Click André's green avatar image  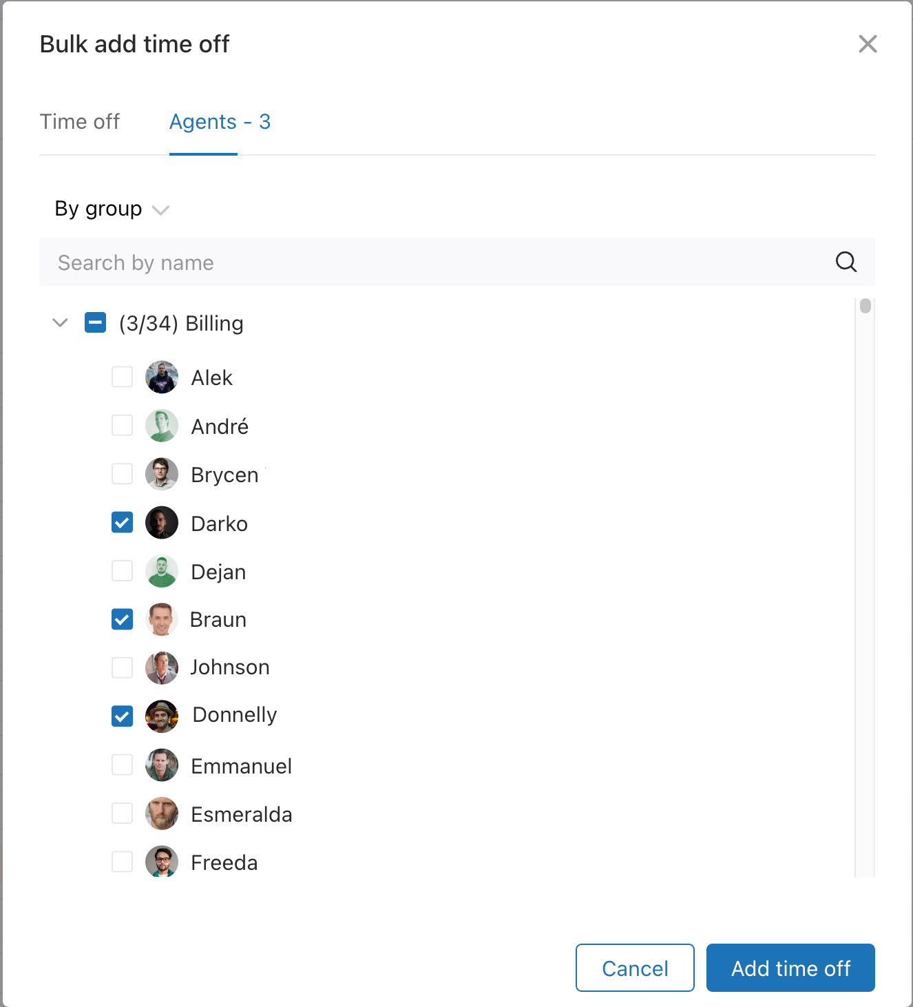(162, 426)
